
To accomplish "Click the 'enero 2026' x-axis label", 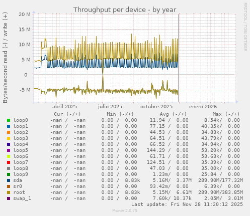I will coord(203,107).
